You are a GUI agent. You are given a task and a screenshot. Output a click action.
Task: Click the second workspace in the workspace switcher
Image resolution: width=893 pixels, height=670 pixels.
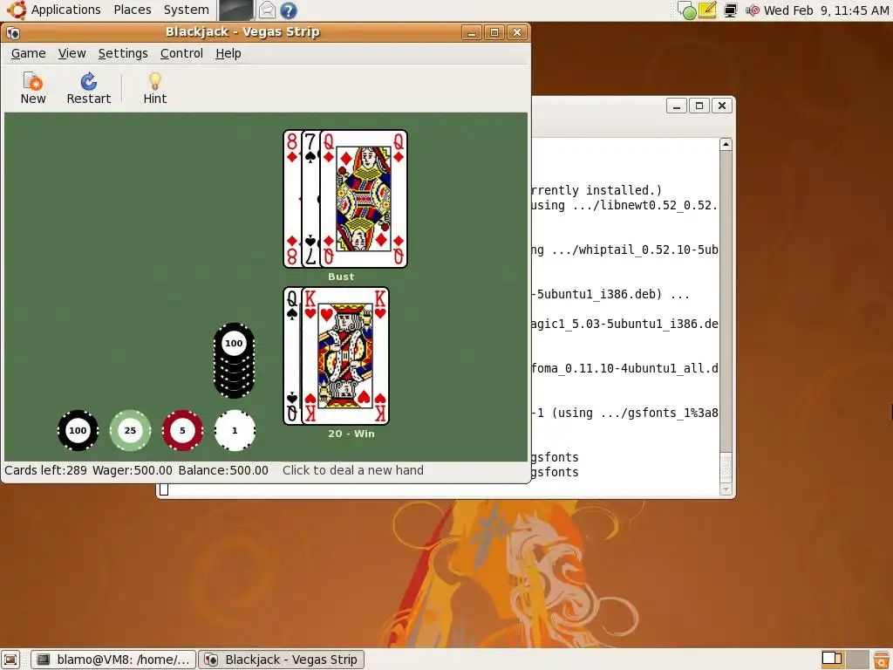[x=857, y=660]
